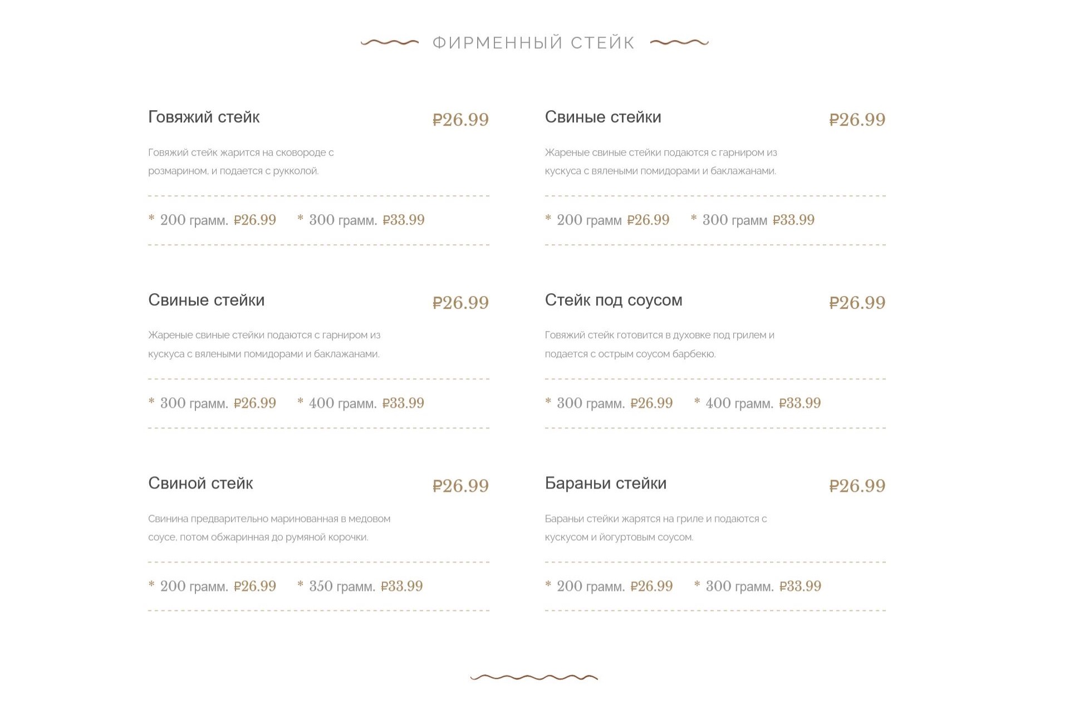
Task: Click the description mentioning йогуртовым соусом
Action: 655,527
